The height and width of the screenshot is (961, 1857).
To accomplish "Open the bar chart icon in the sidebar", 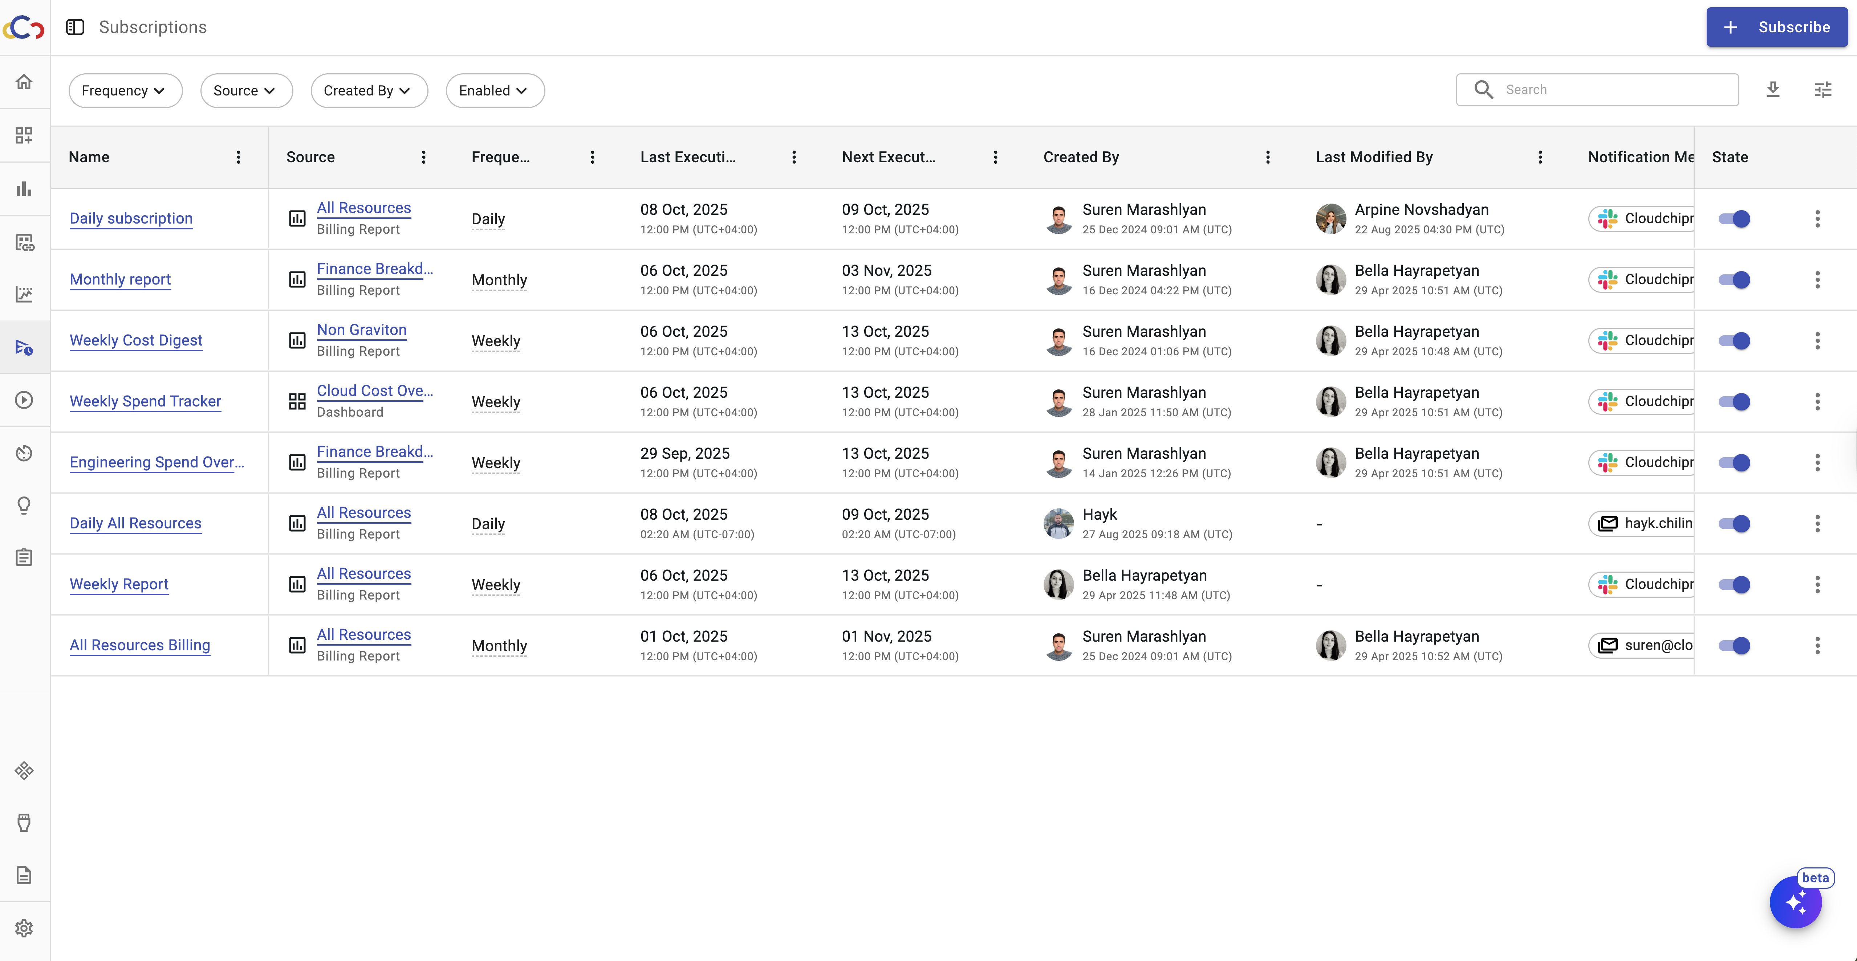I will pos(24,189).
